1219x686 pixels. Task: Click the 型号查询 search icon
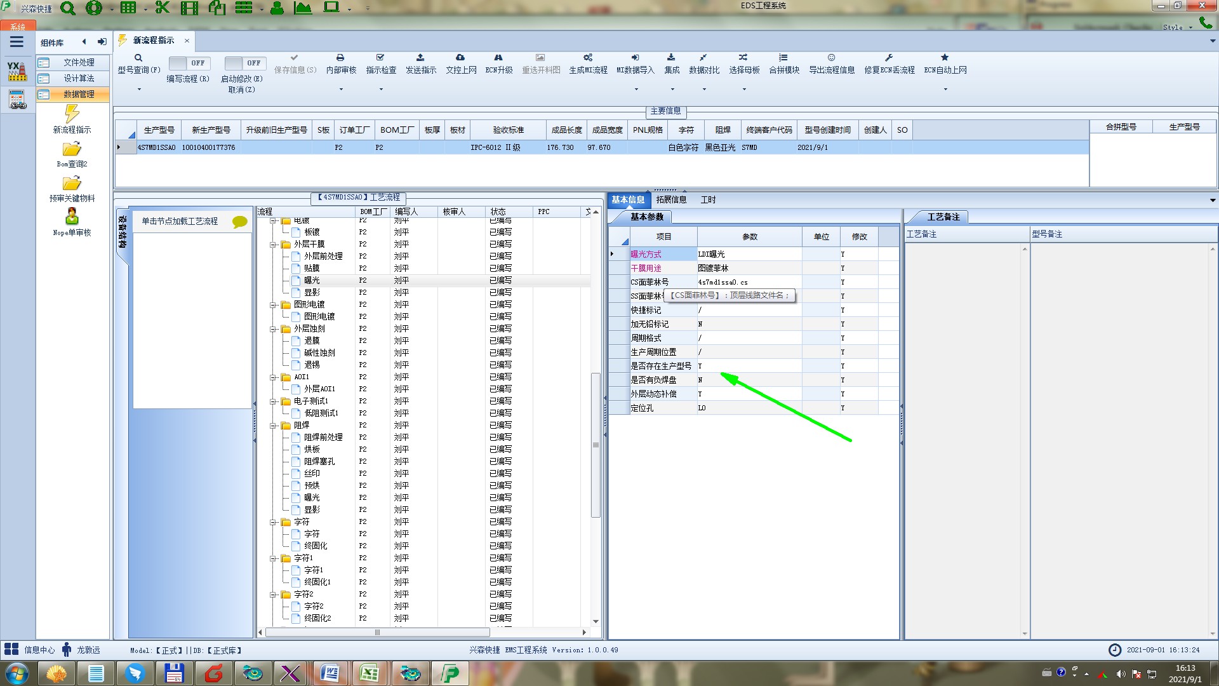pos(138,58)
